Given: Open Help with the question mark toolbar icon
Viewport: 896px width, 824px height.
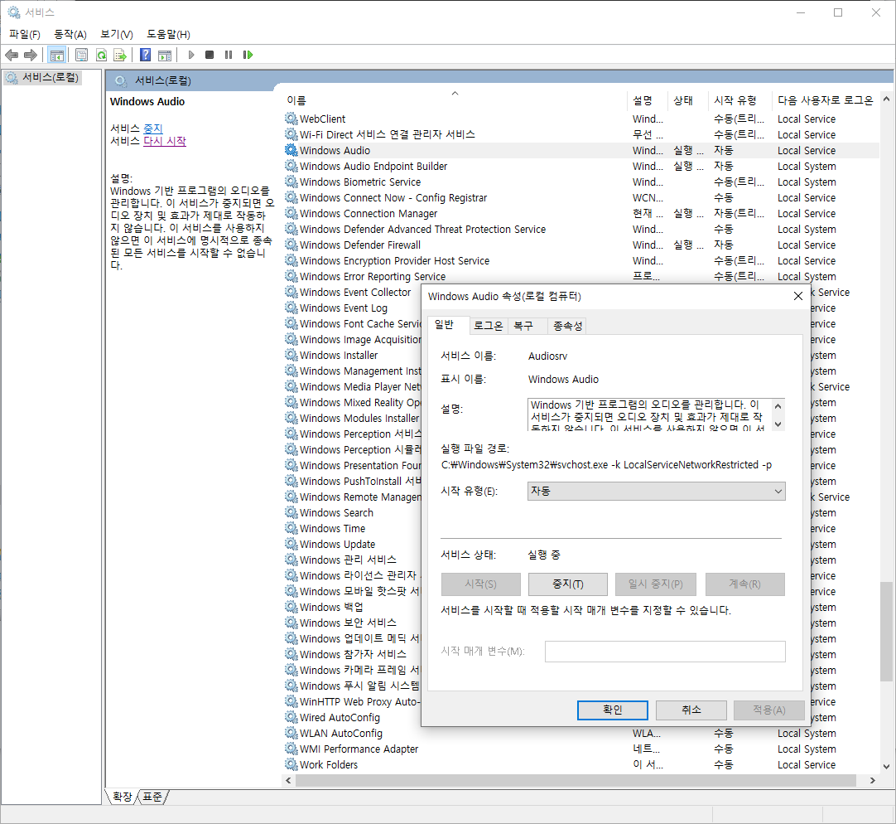Looking at the screenshot, I should tap(146, 55).
